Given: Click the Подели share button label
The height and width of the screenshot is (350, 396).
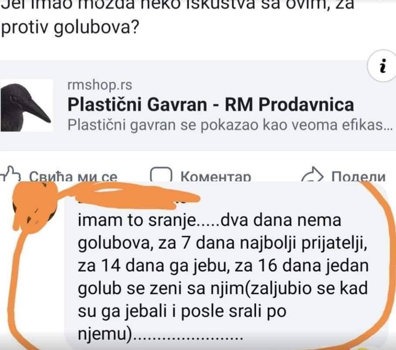Looking at the screenshot, I should pyautogui.click(x=359, y=176).
